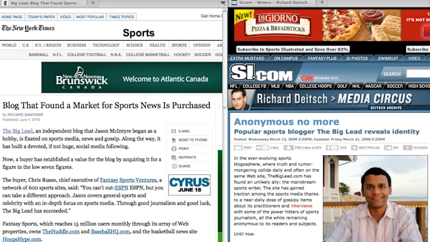
Task: Click the Share plus icon
Action: [x=174, y=166]
